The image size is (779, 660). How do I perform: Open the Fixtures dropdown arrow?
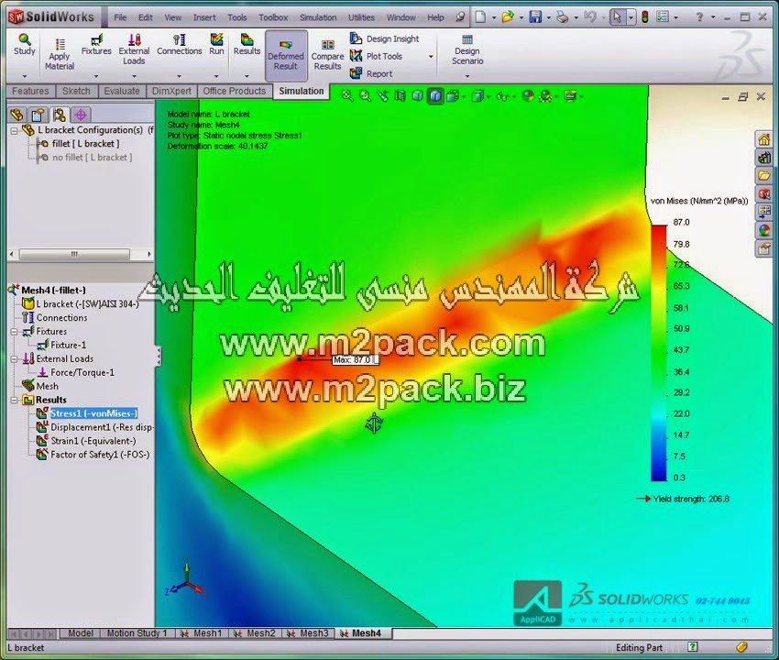pyautogui.click(x=96, y=76)
